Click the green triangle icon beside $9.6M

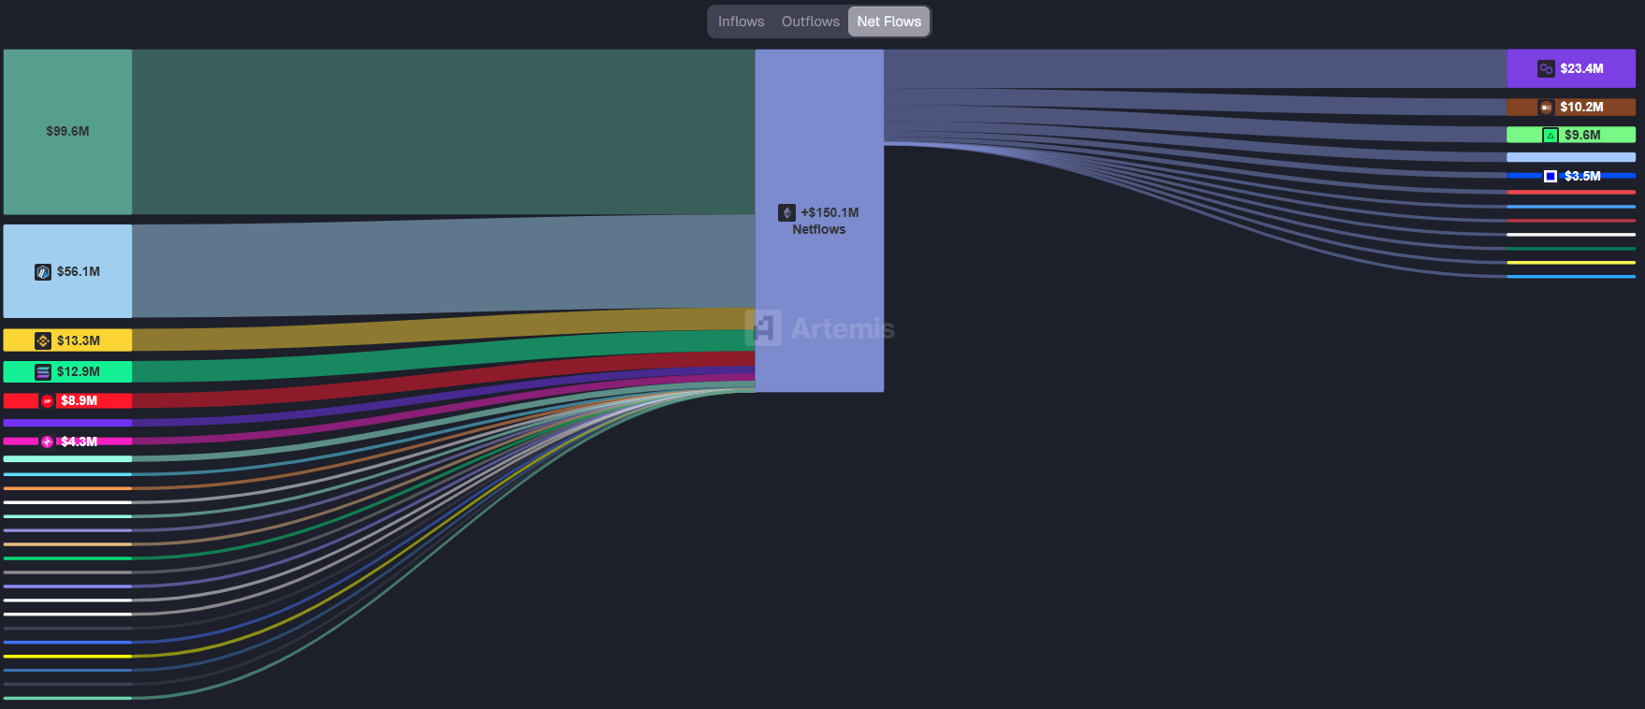(1551, 136)
